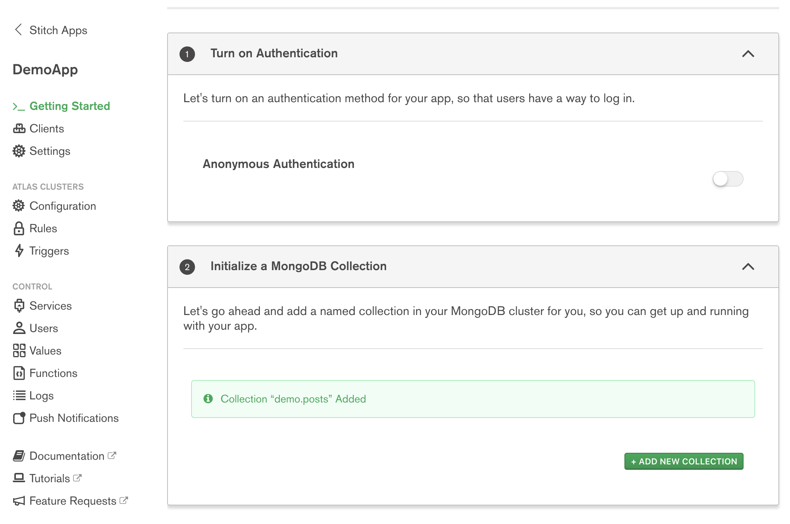Click Collection "demo.posts" Added message
Image resolution: width=790 pixels, height=524 pixels.
[x=293, y=399]
